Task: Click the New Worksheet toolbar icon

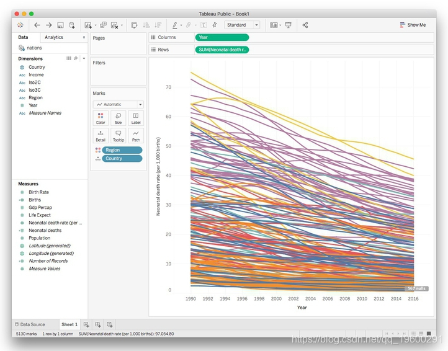Action: [x=88, y=25]
